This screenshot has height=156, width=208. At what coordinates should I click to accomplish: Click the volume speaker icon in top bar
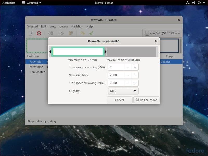pyautogui.click(x=193, y=3)
